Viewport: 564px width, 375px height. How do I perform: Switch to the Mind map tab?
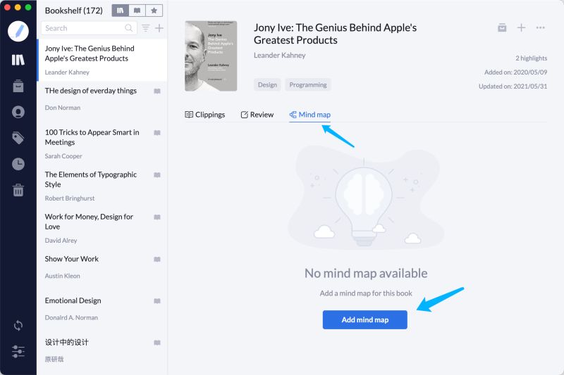pos(309,115)
